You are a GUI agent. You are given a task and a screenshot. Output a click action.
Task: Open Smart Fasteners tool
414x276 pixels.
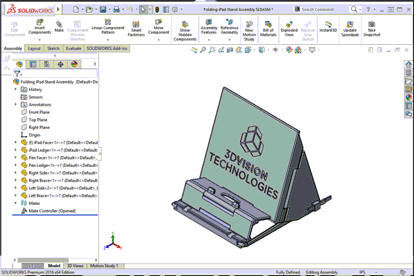[135, 28]
